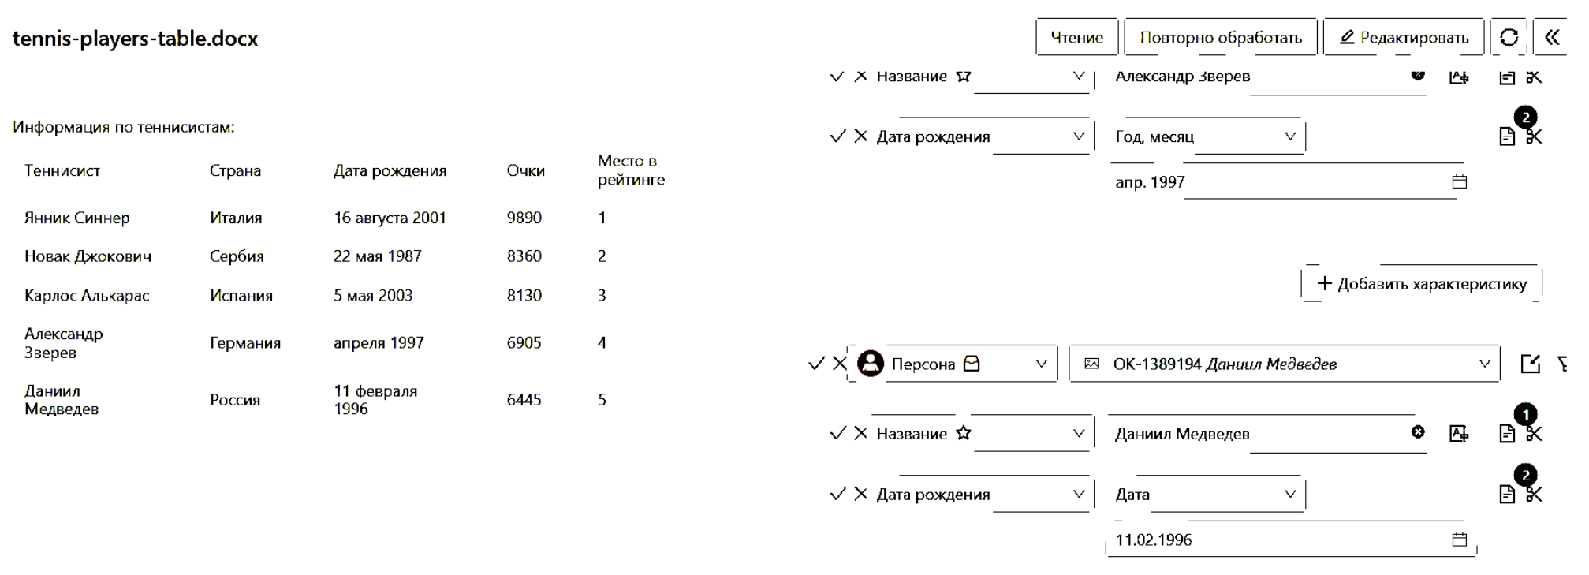Open calendar picker for 11.02.1996 date
1589x575 pixels.
(x=1460, y=540)
